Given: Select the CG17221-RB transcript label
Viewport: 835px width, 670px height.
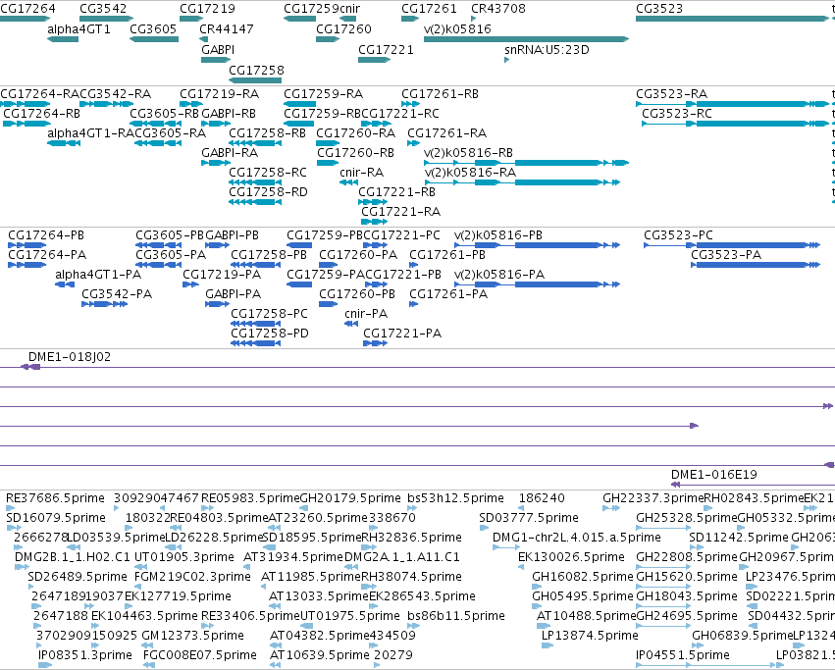Looking at the screenshot, I should point(396,191).
